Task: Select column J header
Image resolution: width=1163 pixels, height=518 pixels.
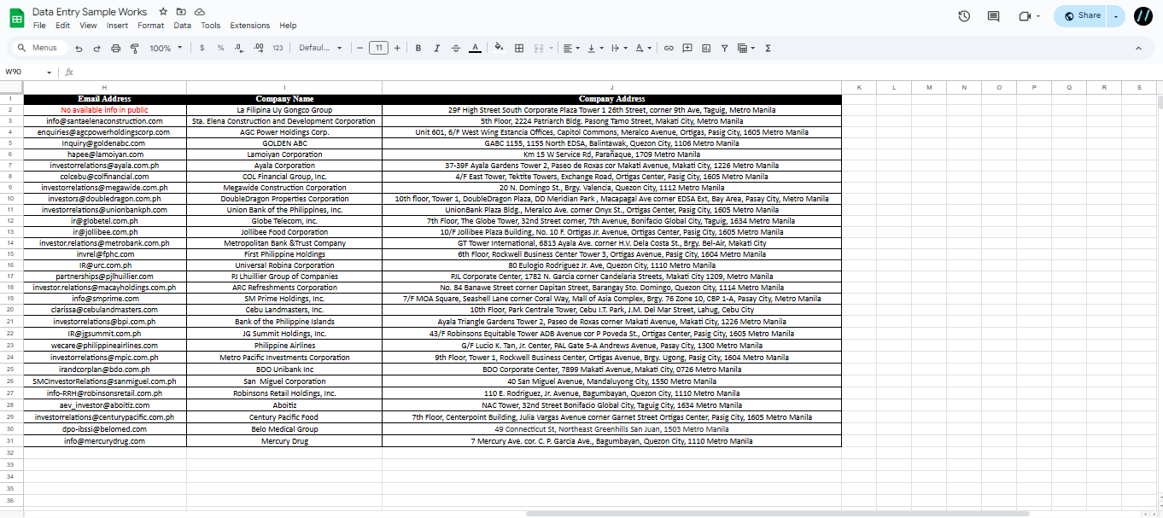Action: [x=611, y=88]
